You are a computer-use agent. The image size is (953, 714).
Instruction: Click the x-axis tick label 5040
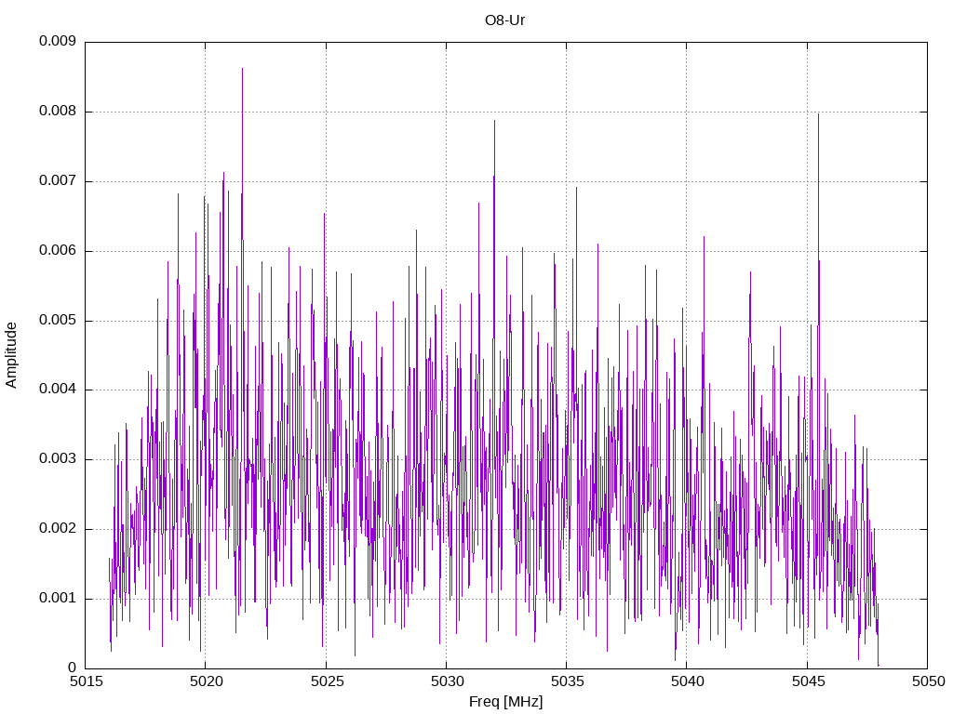click(x=688, y=681)
